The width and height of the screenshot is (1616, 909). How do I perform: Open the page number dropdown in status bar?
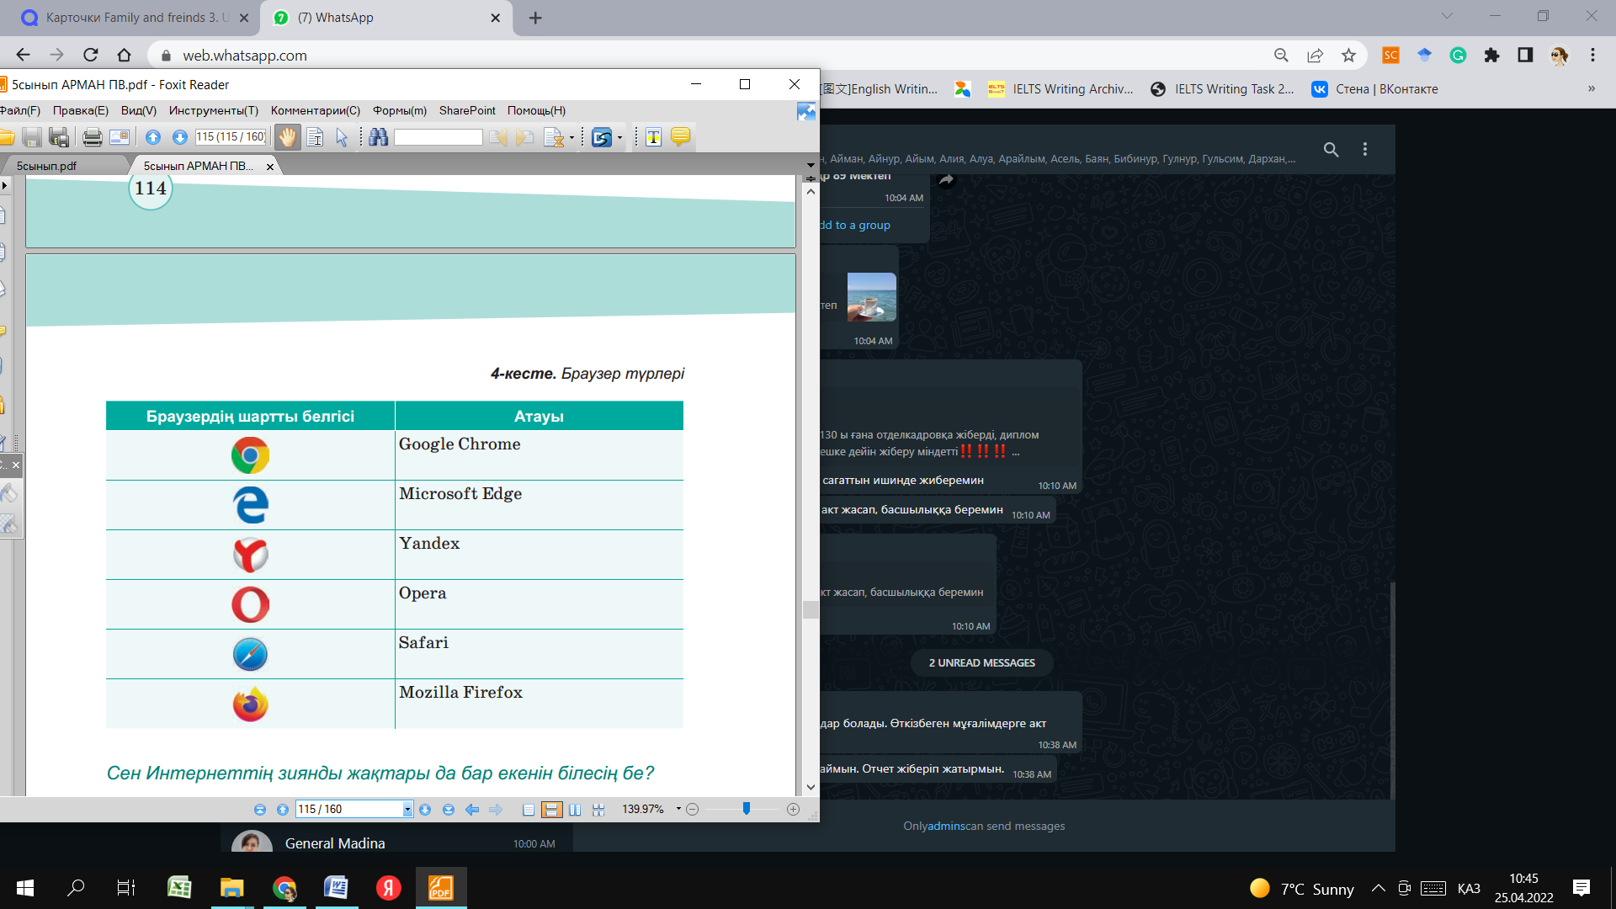[x=407, y=810]
